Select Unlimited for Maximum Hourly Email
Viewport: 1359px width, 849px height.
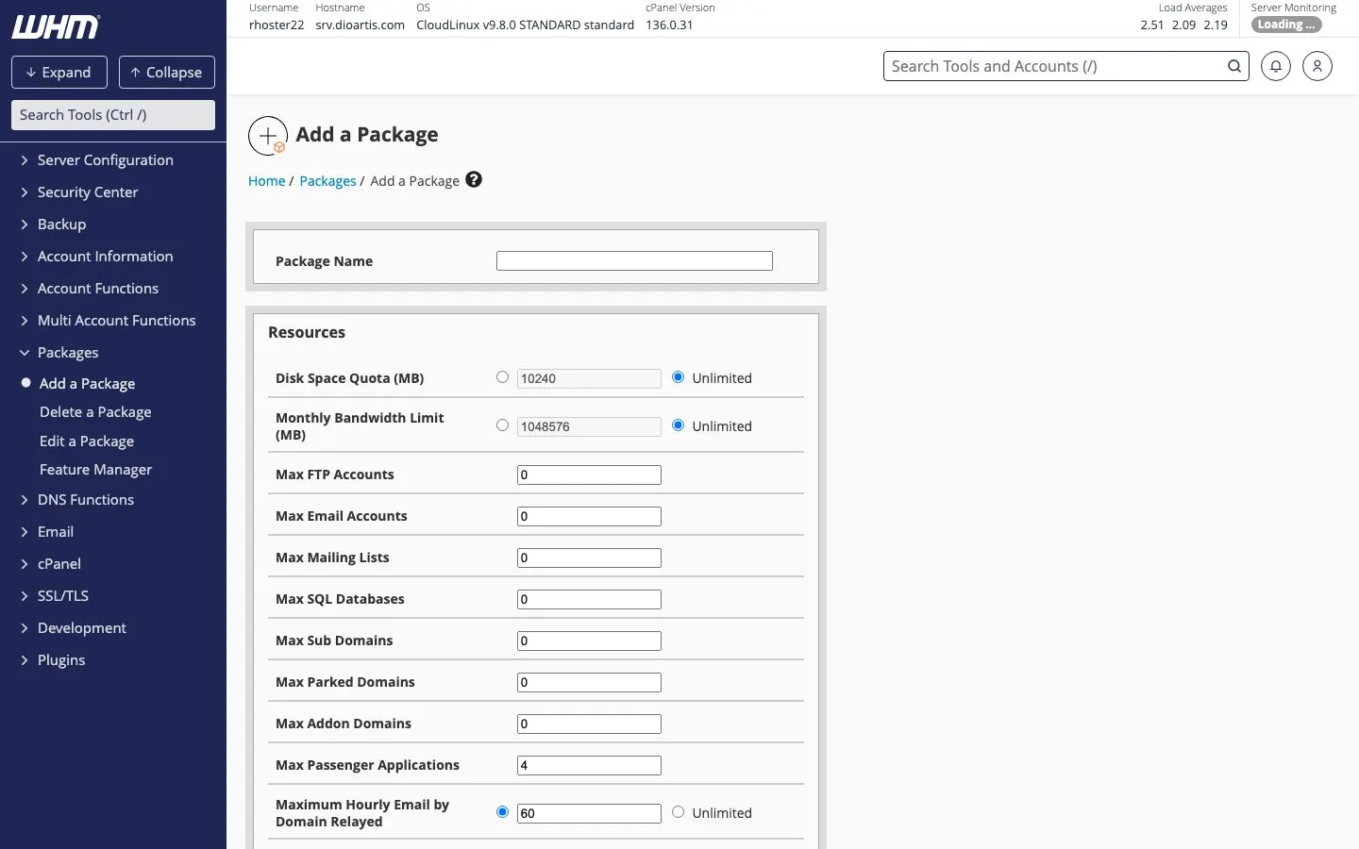click(x=678, y=812)
